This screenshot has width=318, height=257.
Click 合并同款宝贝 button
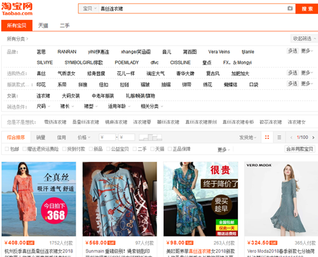[300, 149]
